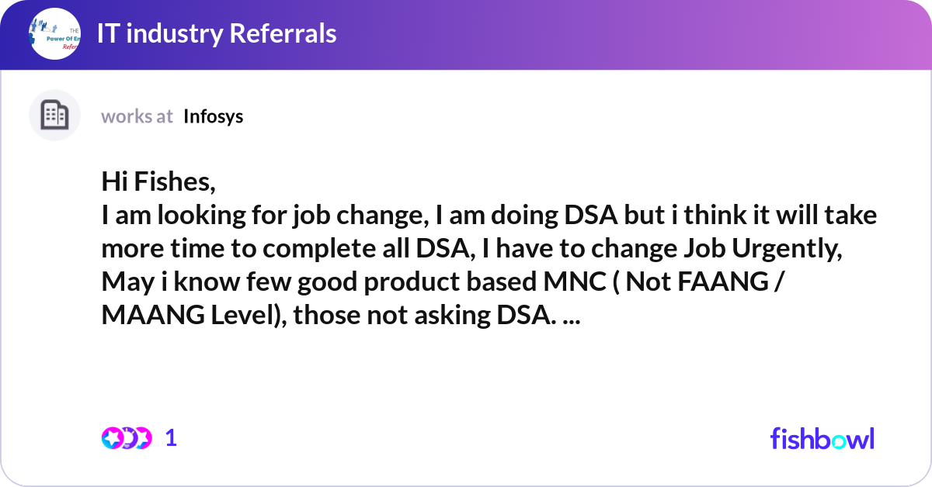This screenshot has width=932, height=487.
Task: Click the IT industry Referrals bowl title
Action: pyautogui.click(x=217, y=33)
